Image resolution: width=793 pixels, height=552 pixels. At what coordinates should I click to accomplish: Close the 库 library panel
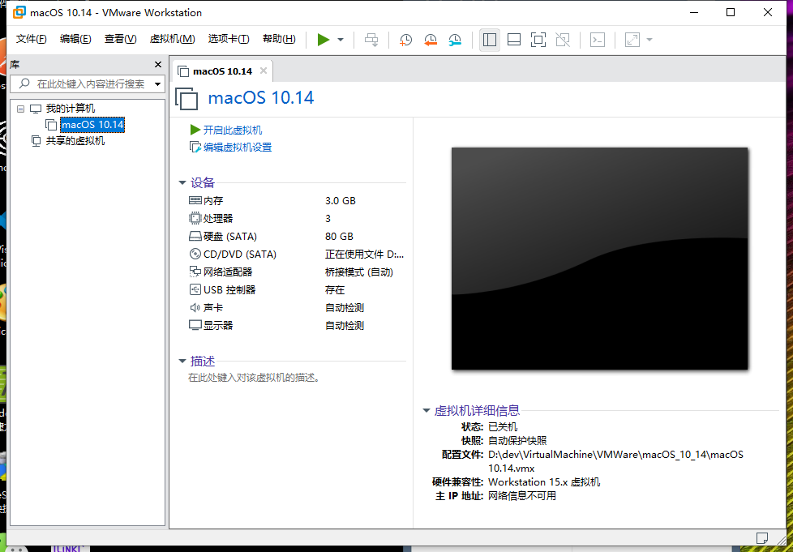tap(158, 65)
